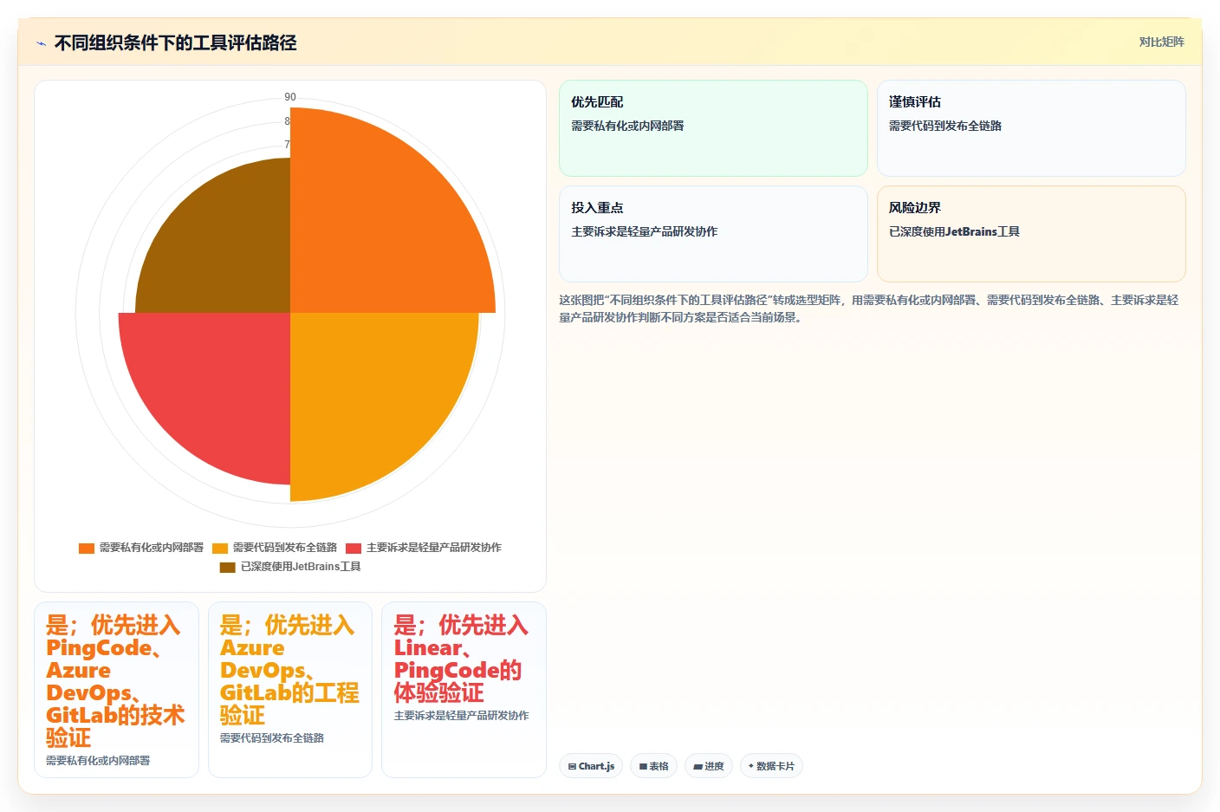The height and width of the screenshot is (812, 1220).
Task: Click 已深度使用JetBrains工具 text in 风险边界 card
Action: click(954, 231)
